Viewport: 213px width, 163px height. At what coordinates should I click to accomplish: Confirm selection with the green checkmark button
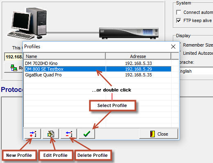tap(87, 134)
